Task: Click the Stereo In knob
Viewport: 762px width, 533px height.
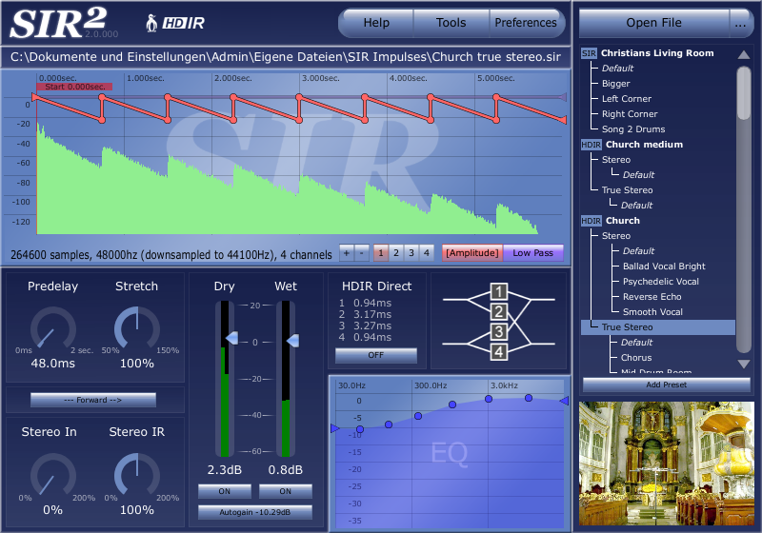Action: point(53,476)
